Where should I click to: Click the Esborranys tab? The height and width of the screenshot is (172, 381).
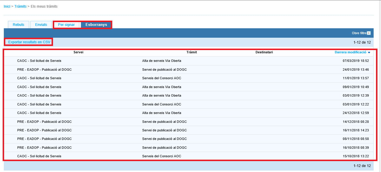(96, 25)
